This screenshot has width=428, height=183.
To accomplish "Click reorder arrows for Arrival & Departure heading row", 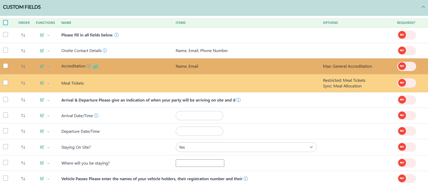I will pos(23,100).
